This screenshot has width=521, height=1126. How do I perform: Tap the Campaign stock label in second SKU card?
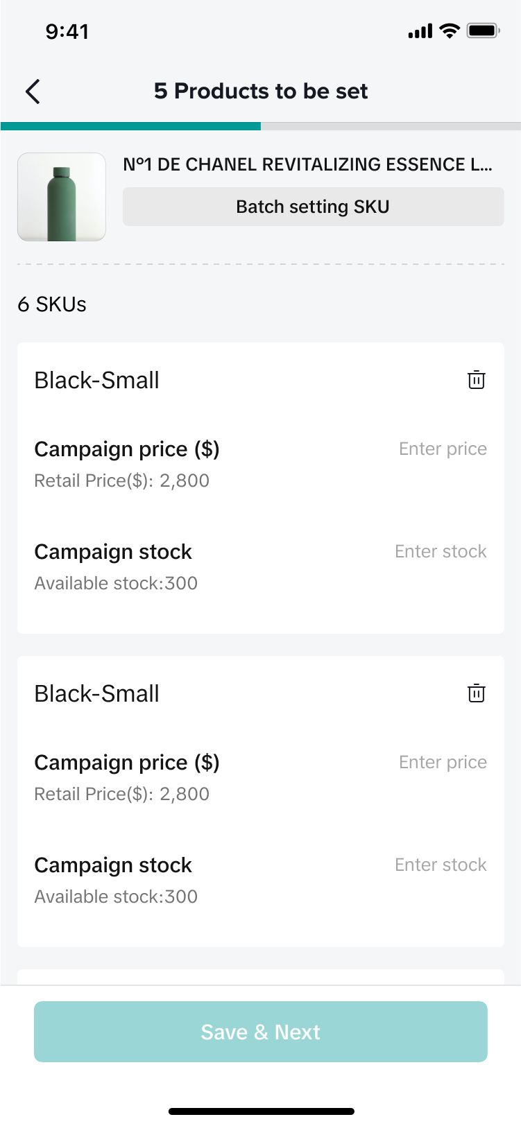point(113,865)
